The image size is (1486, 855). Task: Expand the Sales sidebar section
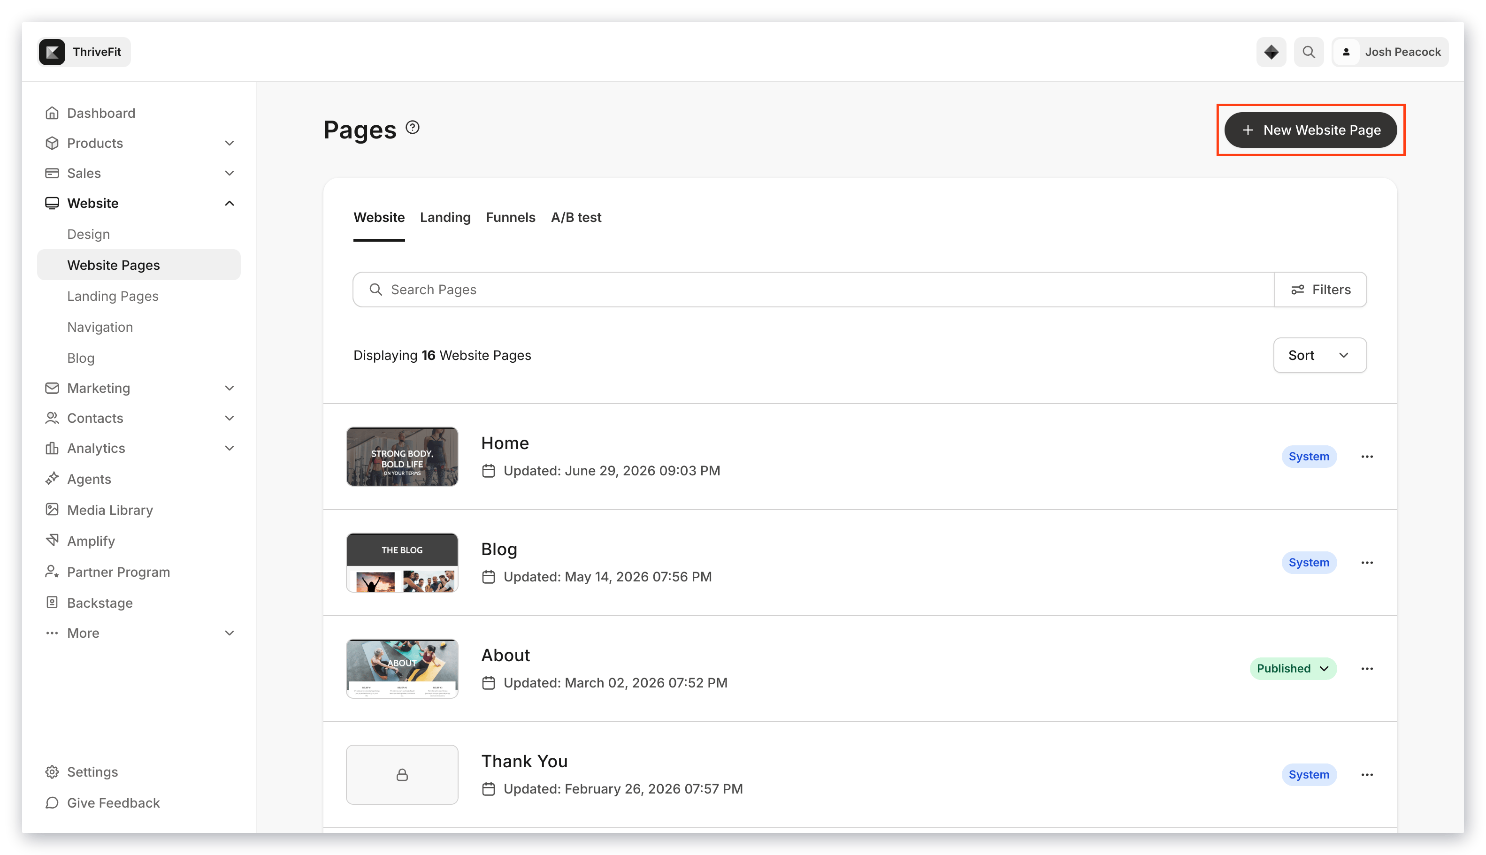coord(229,173)
